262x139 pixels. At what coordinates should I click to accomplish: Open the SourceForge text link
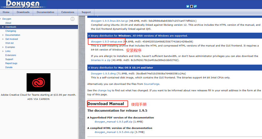click(x=152, y=84)
